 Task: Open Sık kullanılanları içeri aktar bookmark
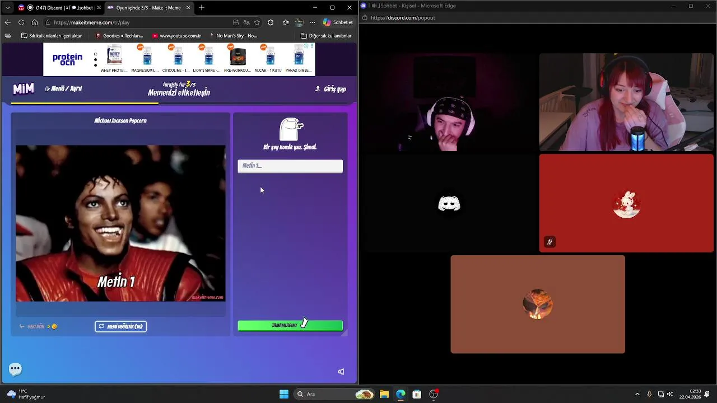(51, 36)
